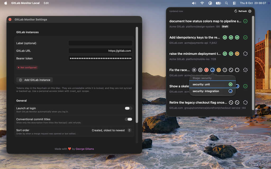
Task: Toggle the Launch at login switch
Action: click(x=128, y=108)
